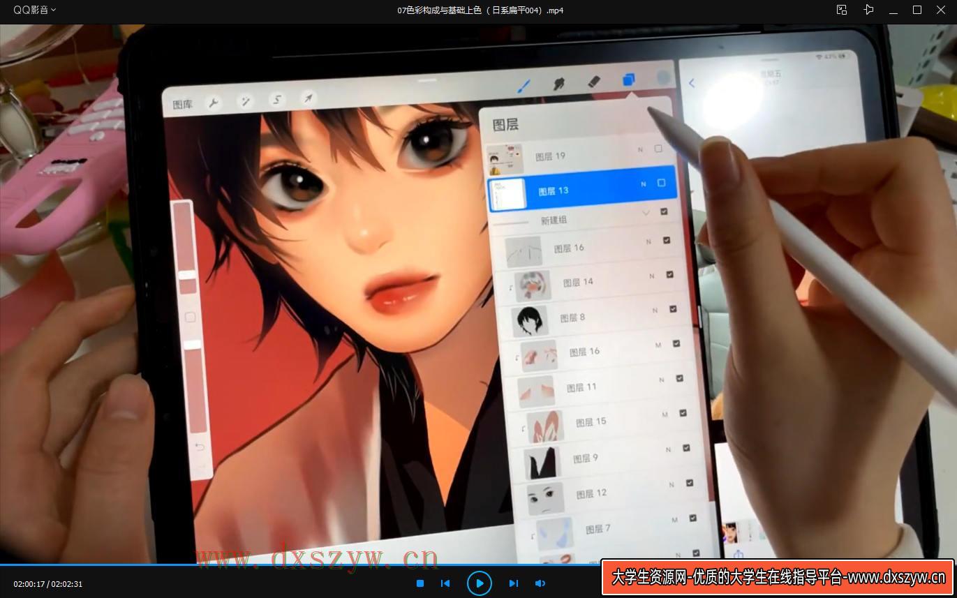Show layer 图层 19 via its checkbox
Screen dimensions: 957x598
(x=658, y=149)
